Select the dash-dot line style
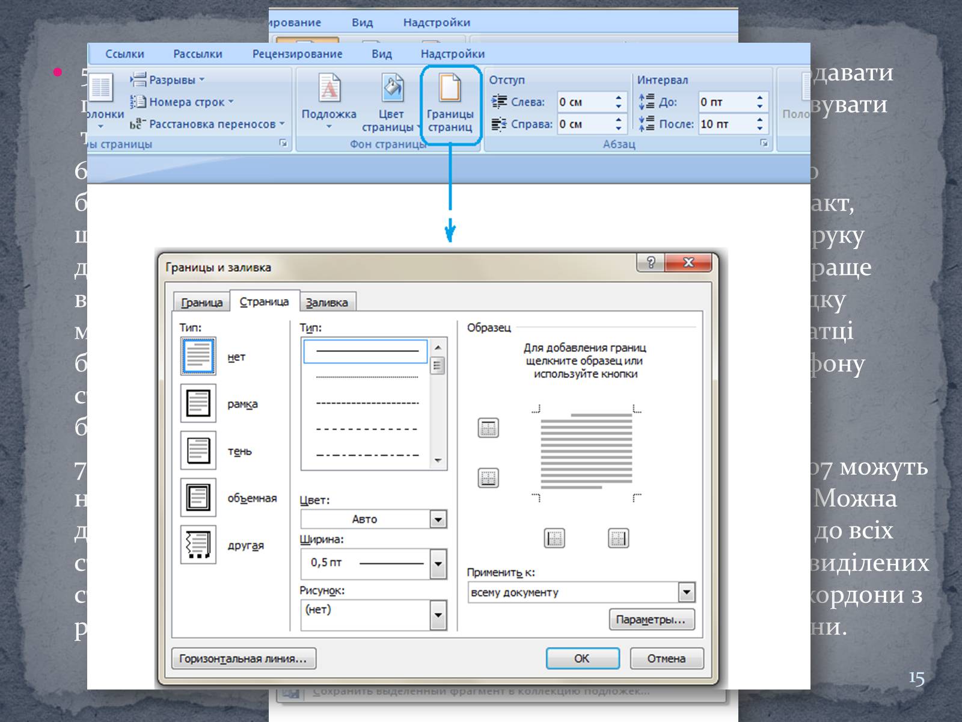 [x=366, y=455]
